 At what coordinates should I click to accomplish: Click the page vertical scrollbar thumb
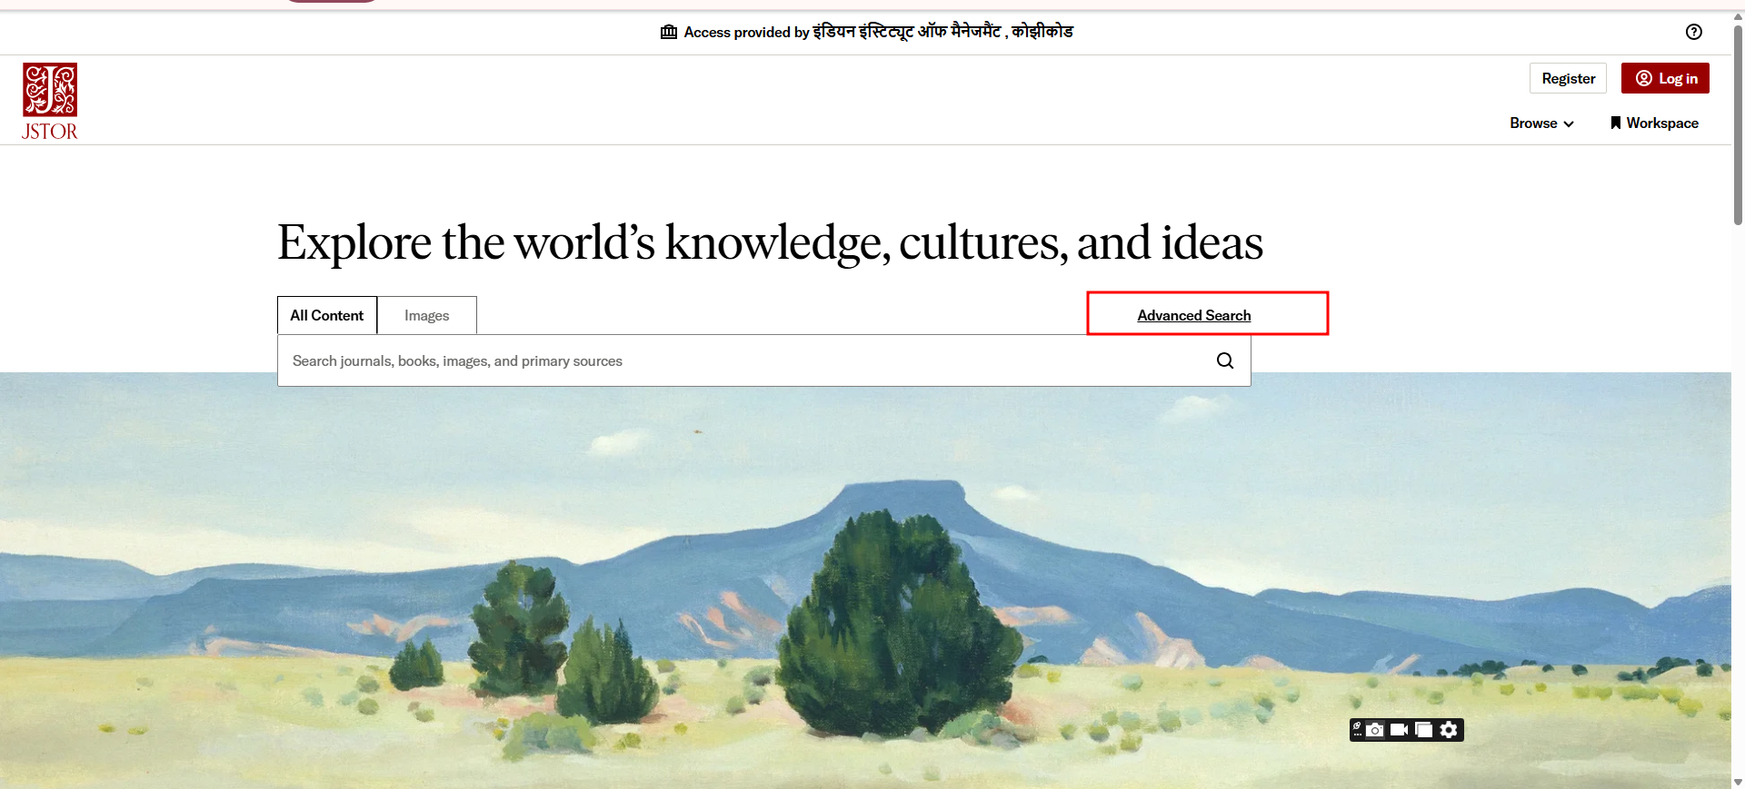1738,124
